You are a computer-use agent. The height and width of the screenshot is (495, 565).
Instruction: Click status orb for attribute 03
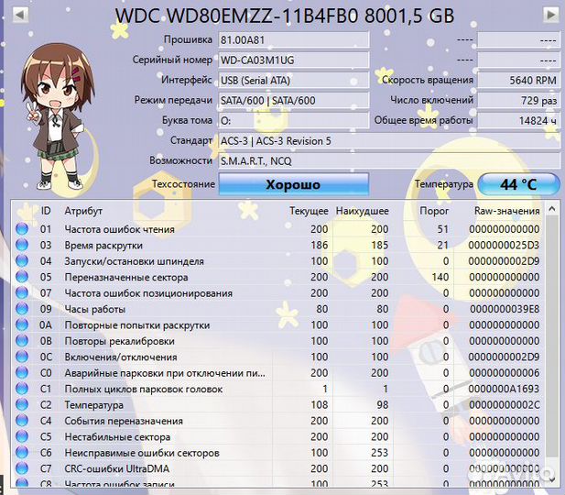click(x=22, y=245)
